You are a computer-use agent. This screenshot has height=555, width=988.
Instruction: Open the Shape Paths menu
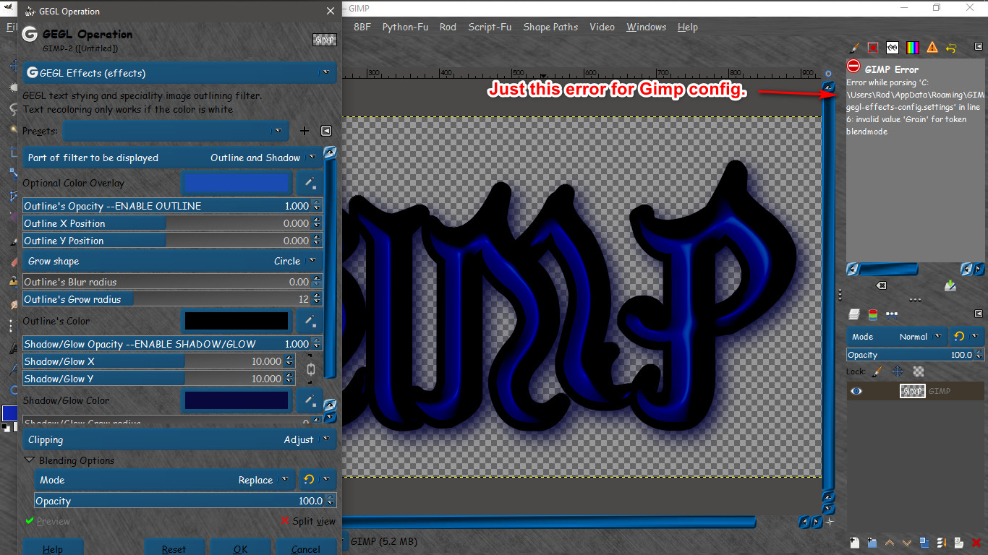[x=550, y=27]
